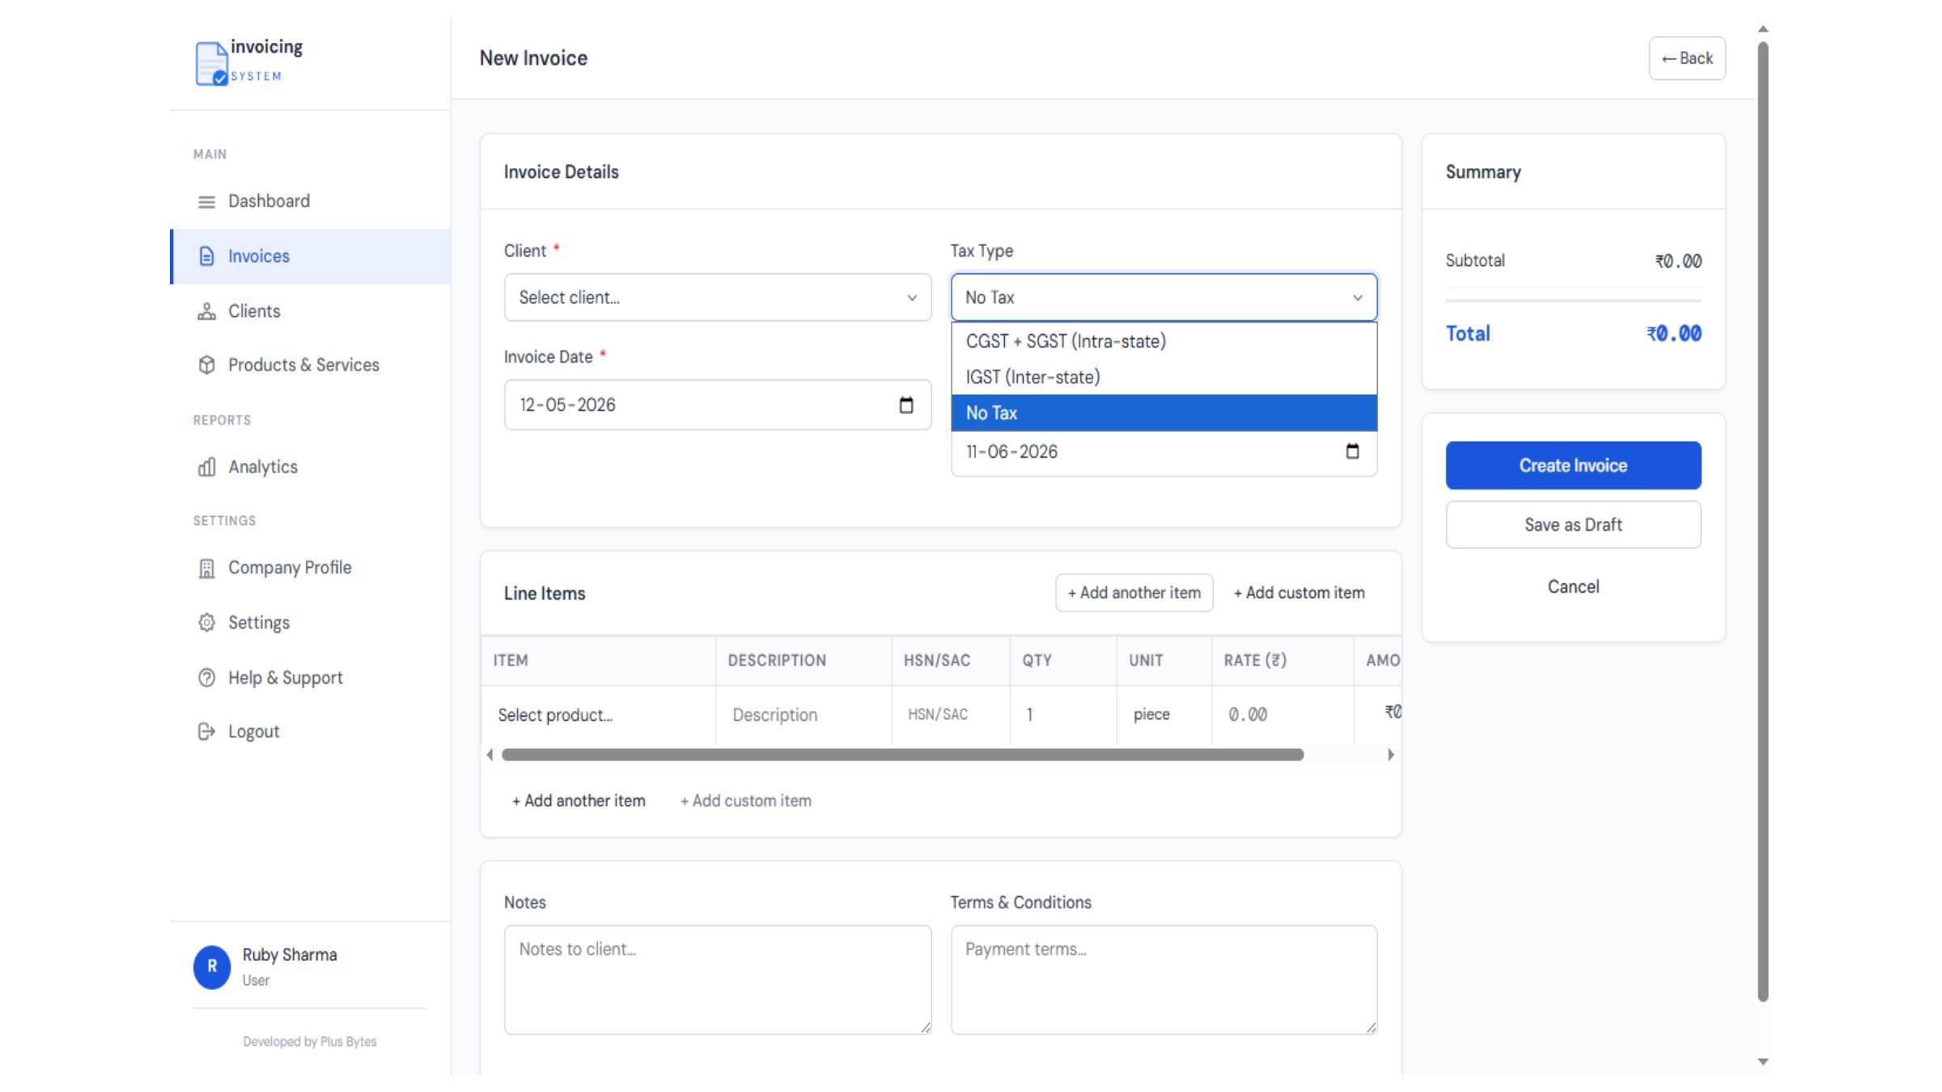
Task: Open Help & Support
Action: [286, 678]
